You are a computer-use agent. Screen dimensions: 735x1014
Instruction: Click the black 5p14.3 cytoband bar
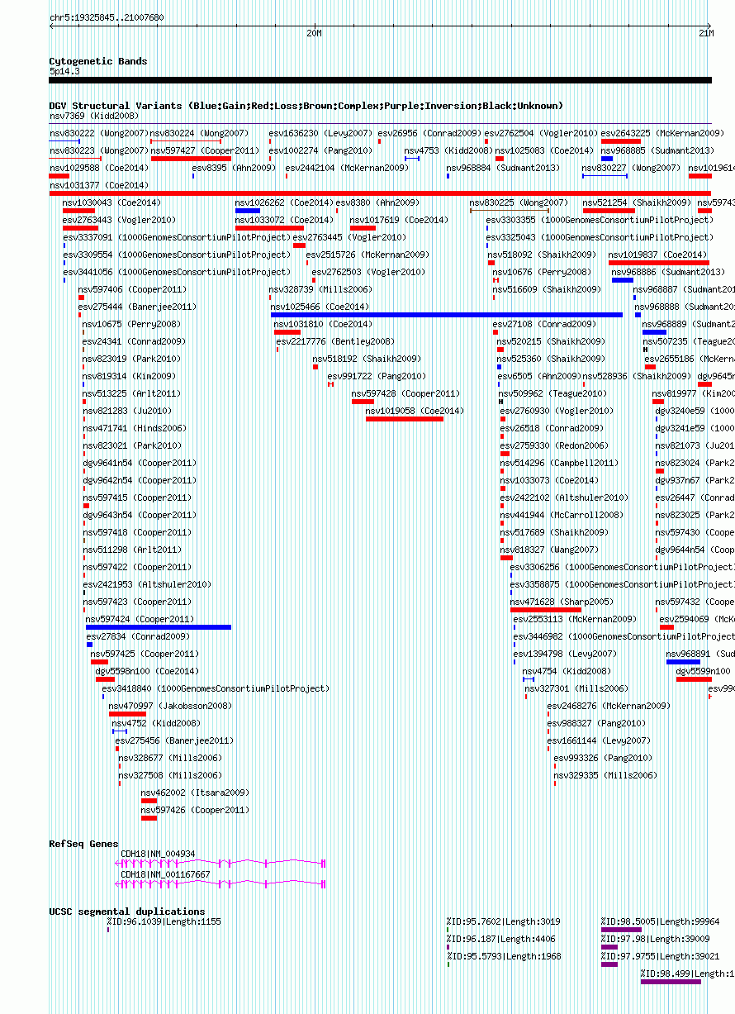(381, 80)
